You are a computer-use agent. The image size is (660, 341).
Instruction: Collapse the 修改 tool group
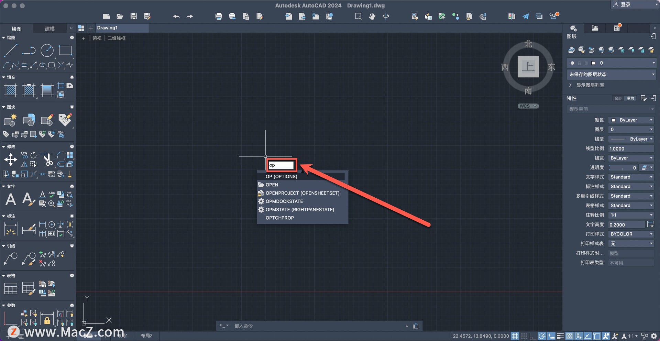[3, 146]
